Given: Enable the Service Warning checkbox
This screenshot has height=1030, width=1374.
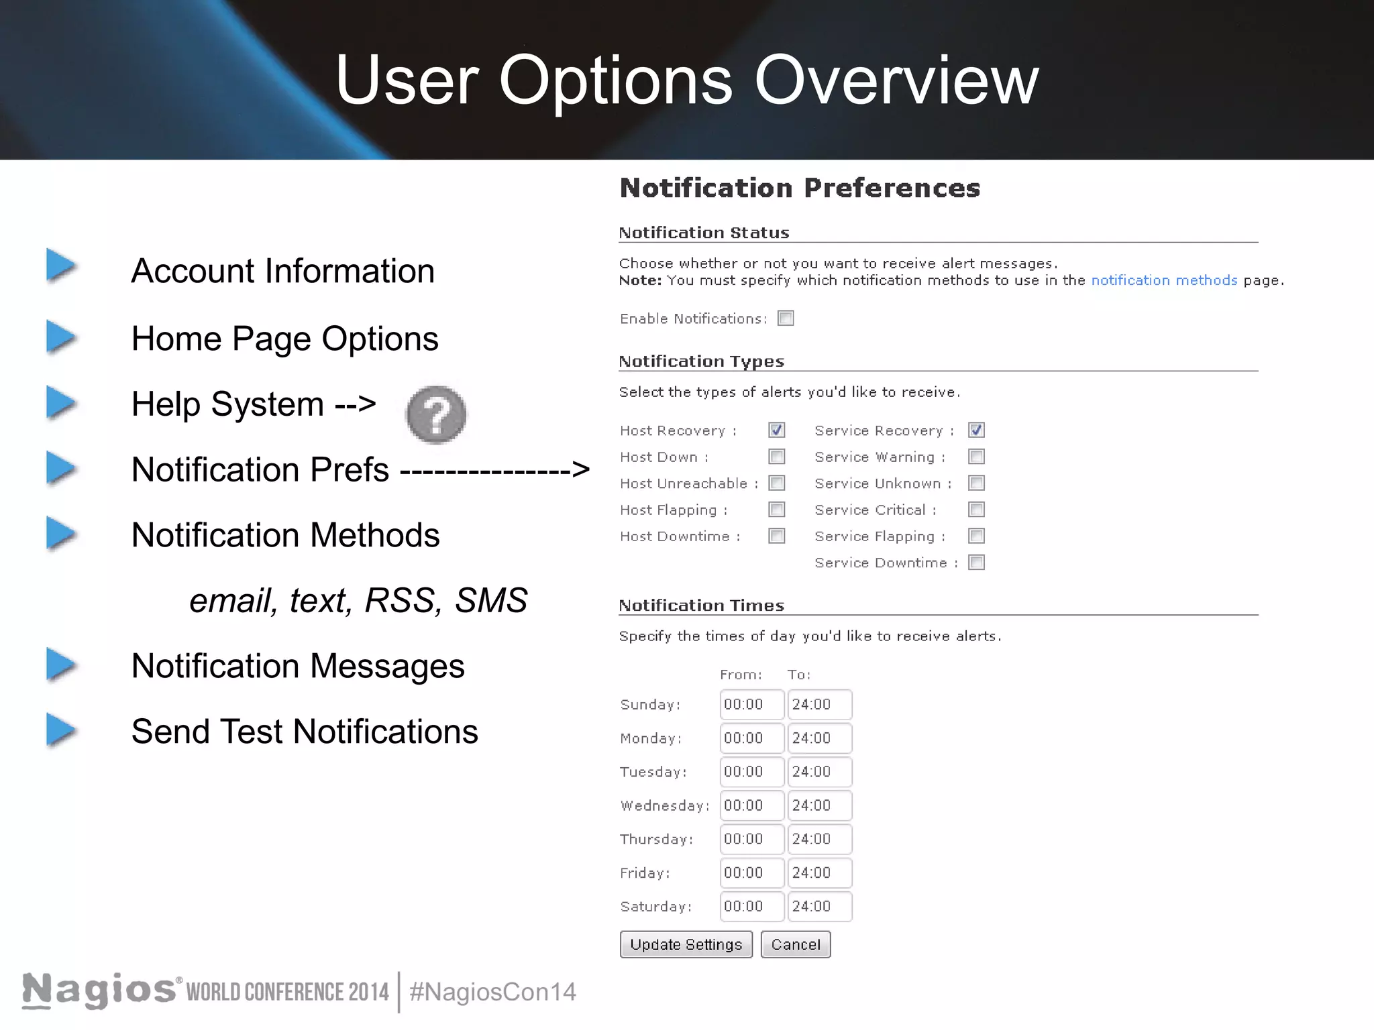Looking at the screenshot, I should pyautogui.click(x=977, y=457).
